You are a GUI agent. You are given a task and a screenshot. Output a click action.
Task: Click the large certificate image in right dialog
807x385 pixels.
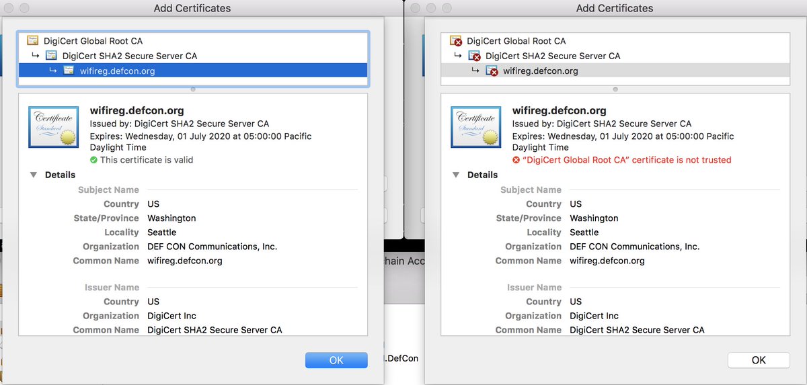pyautogui.click(x=477, y=126)
